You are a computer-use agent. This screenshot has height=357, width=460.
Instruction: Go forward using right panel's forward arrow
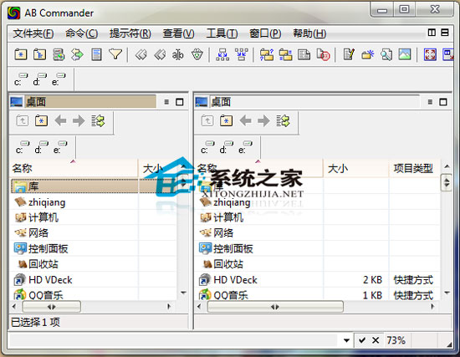point(263,120)
